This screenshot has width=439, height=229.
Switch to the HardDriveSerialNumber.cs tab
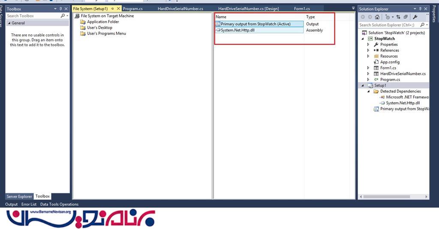(x=180, y=9)
